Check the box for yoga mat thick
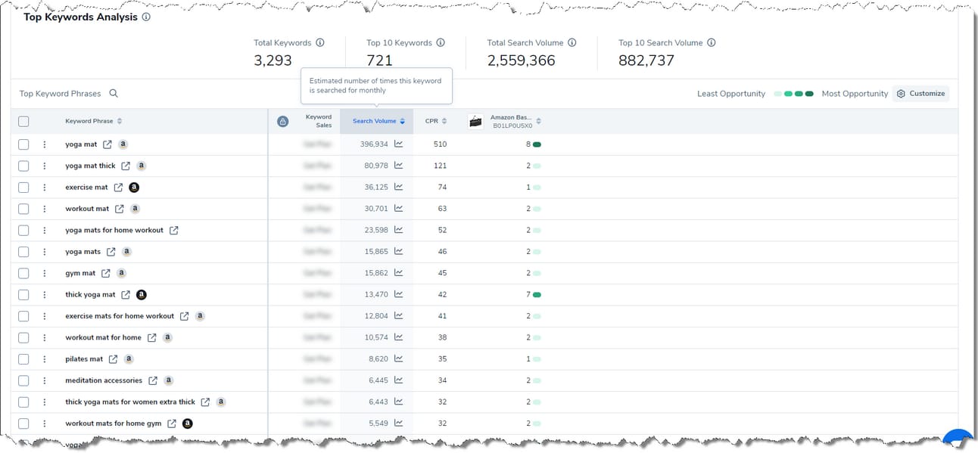Screen dimensions: 978x453 tap(23, 166)
